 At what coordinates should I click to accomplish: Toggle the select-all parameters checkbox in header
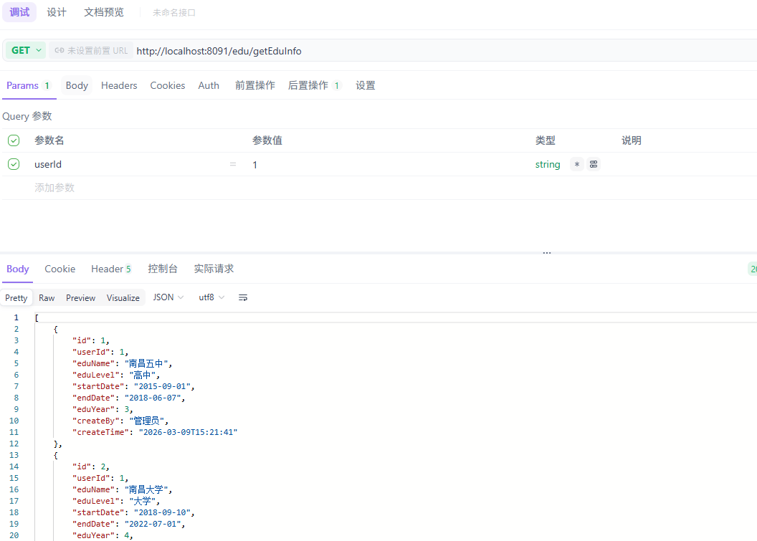14,140
